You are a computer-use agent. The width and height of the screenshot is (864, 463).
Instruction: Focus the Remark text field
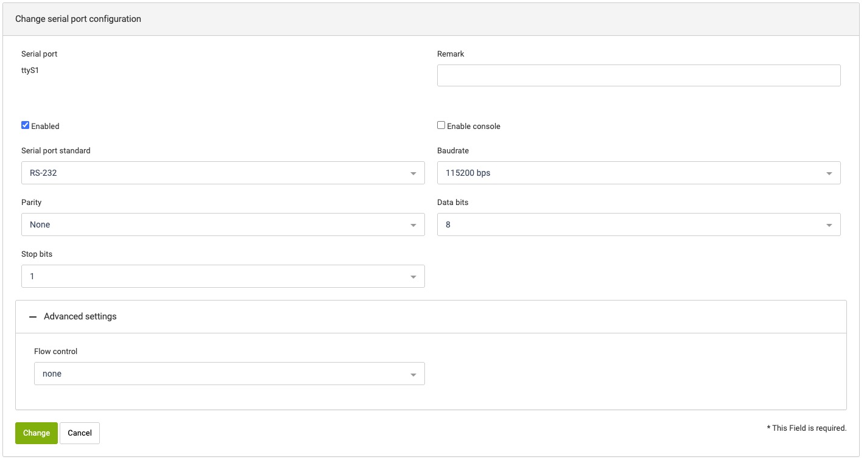(638, 75)
